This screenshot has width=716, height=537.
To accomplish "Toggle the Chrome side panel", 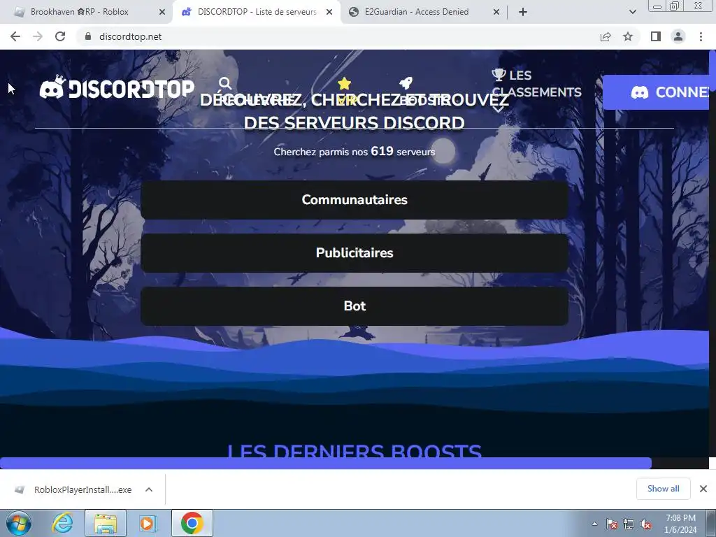I will 656,36.
